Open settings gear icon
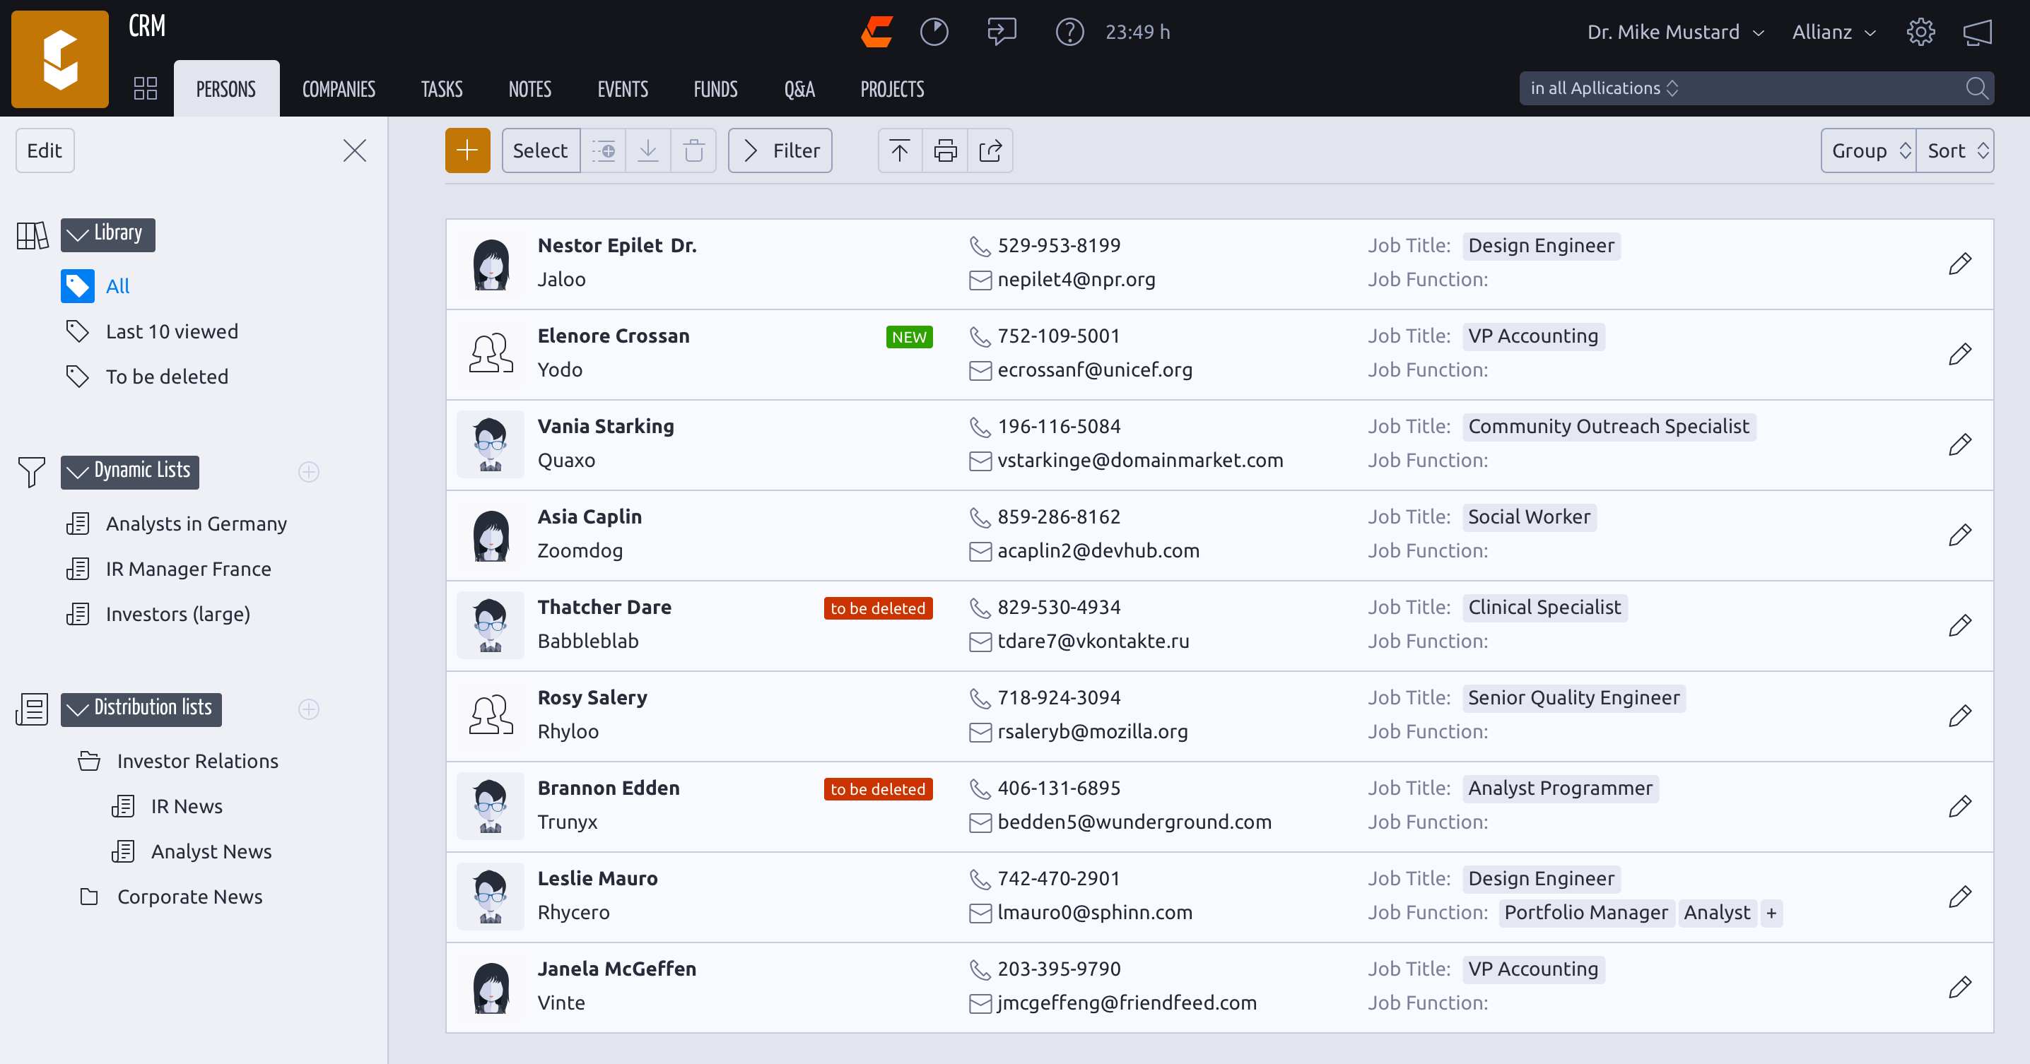Viewport: 2030px width, 1064px height. click(1920, 32)
